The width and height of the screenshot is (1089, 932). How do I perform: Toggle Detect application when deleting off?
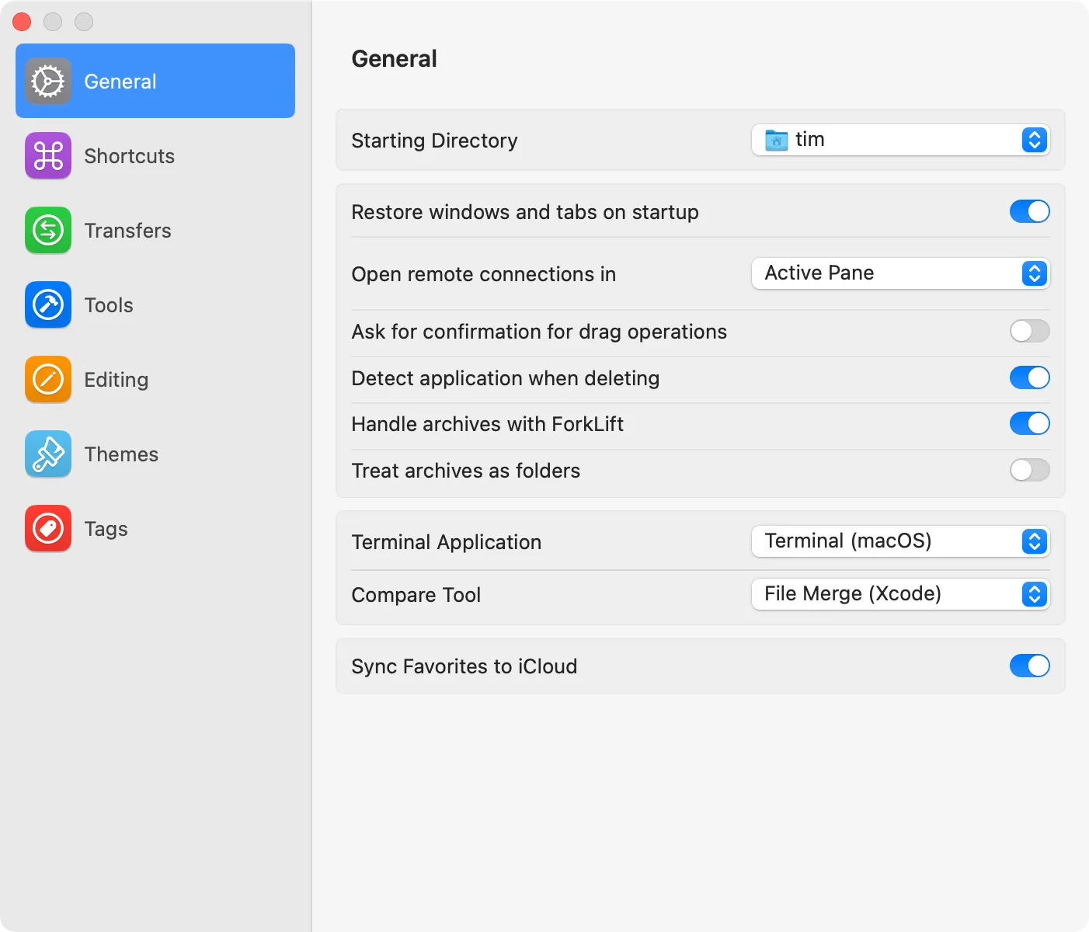click(1029, 378)
